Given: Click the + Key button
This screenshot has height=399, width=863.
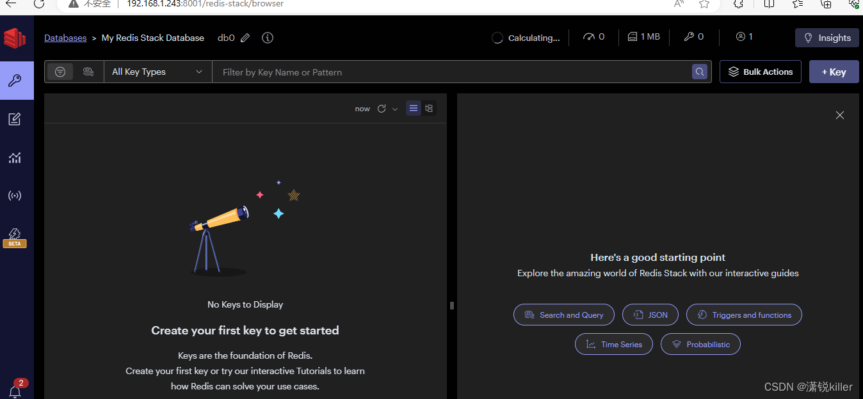Looking at the screenshot, I should [x=834, y=72].
